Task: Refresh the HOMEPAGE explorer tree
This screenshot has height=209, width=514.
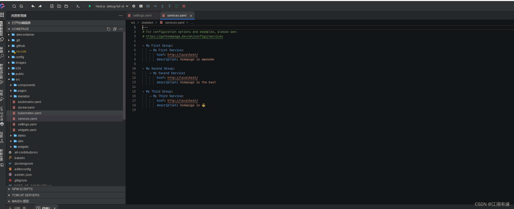Action: [109, 29]
